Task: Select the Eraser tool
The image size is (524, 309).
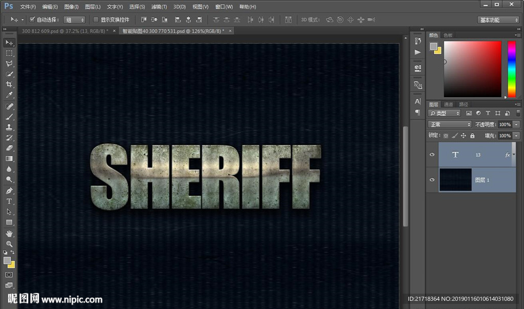Action: (9, 148)
